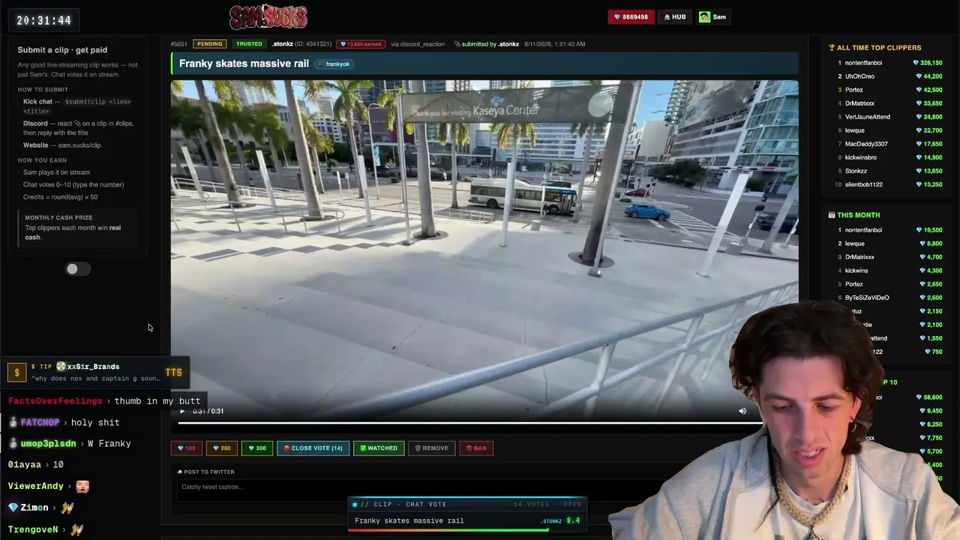Click the play icon on the video player
The height and width of the screenshot is (540, 960).
[181, 411]
